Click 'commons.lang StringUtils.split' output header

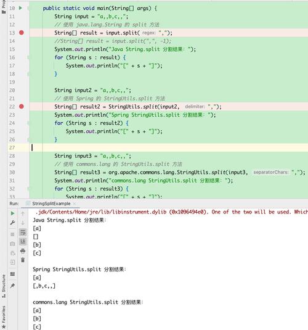(x=88, y=302)
